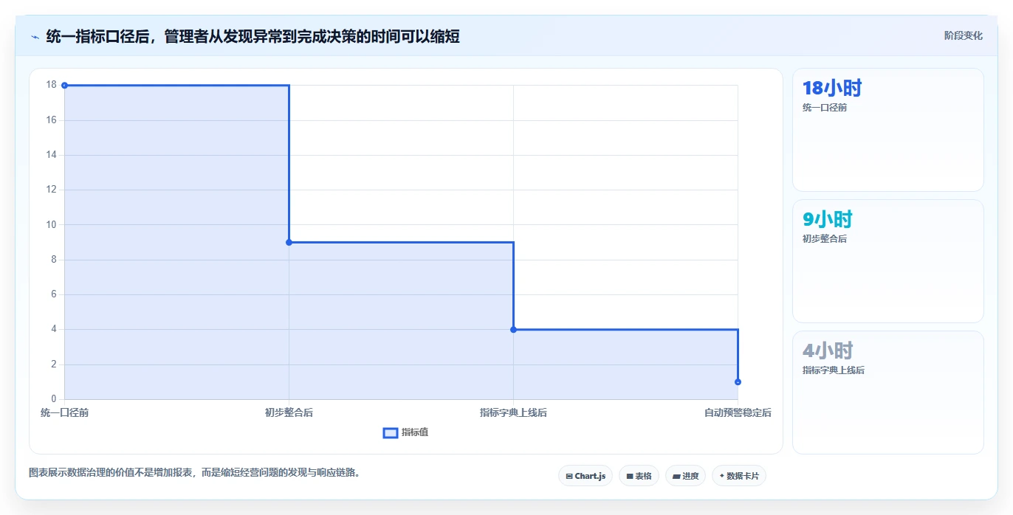The image size is (1013, 515).
Task: Click the data point at 自动预警稳定后
Action: [738, 381]
